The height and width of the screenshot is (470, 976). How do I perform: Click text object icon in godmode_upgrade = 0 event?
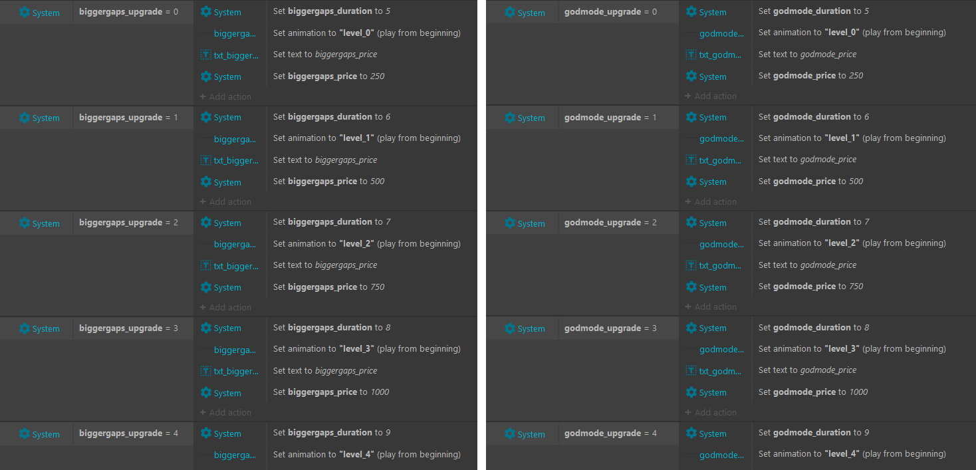(691, 55)
